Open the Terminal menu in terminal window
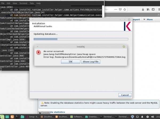 click(23, 3)
